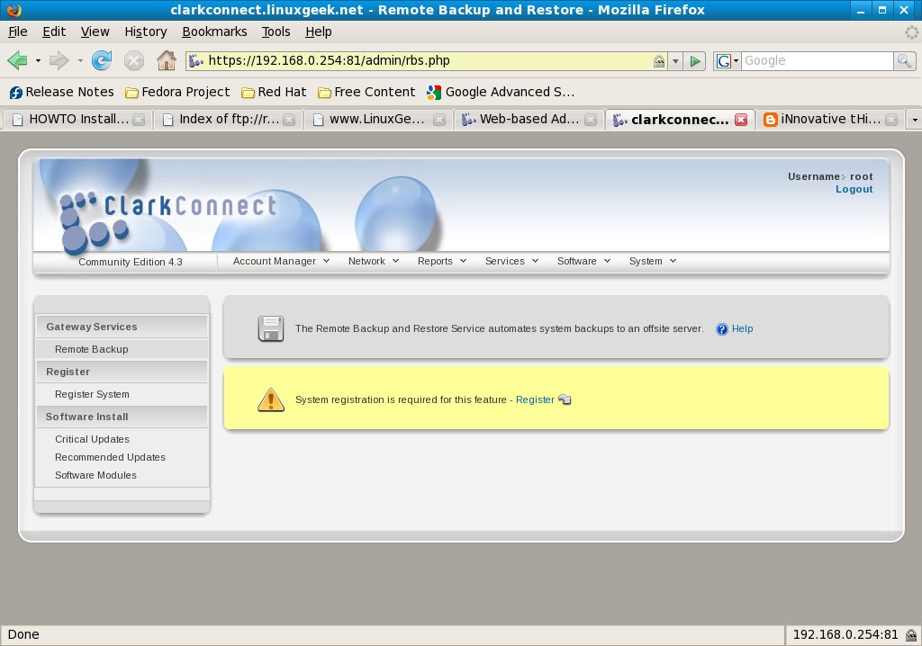The image size is (922, 646).
Task: Open Critical Updates in sidebar
Action: click(x=92, y=439)
